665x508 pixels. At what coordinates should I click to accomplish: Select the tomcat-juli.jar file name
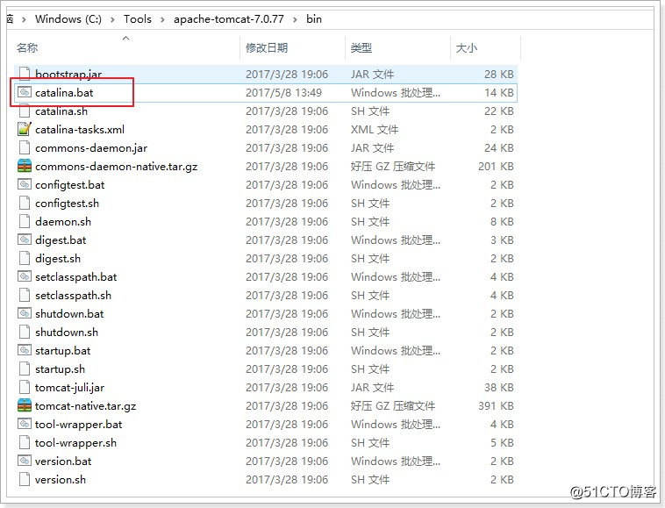[69, 387]
